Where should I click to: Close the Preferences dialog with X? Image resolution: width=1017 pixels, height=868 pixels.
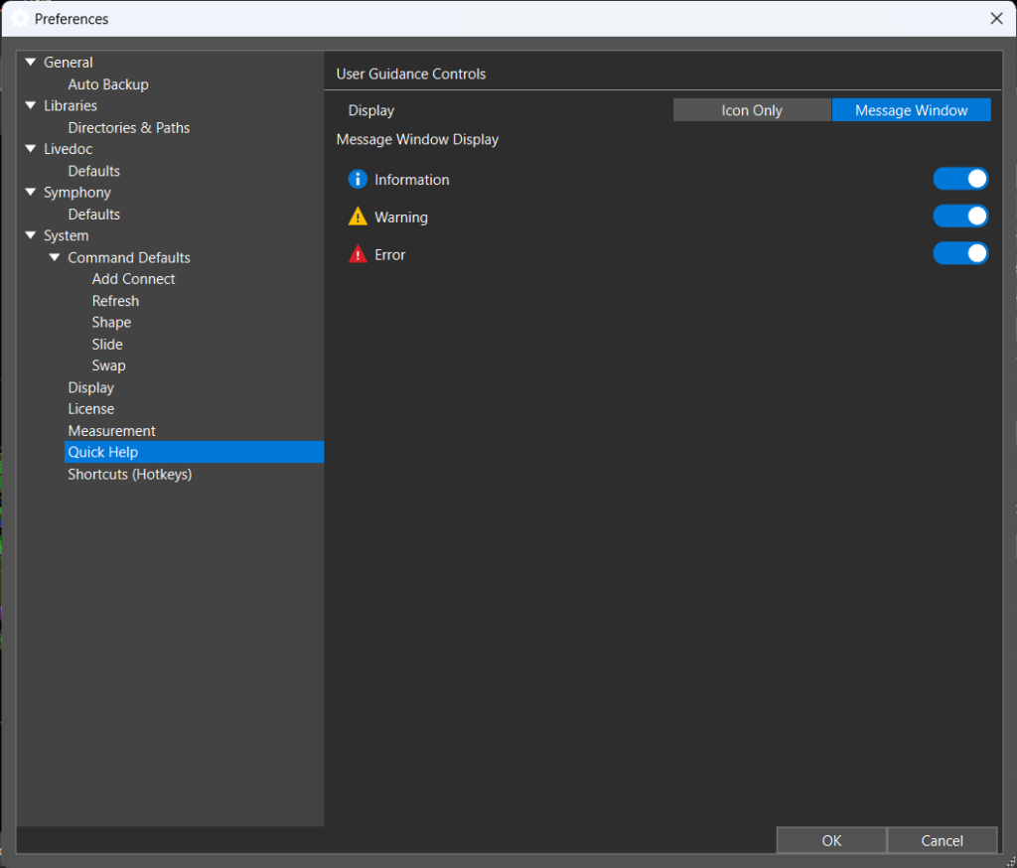tap(996, 19)
